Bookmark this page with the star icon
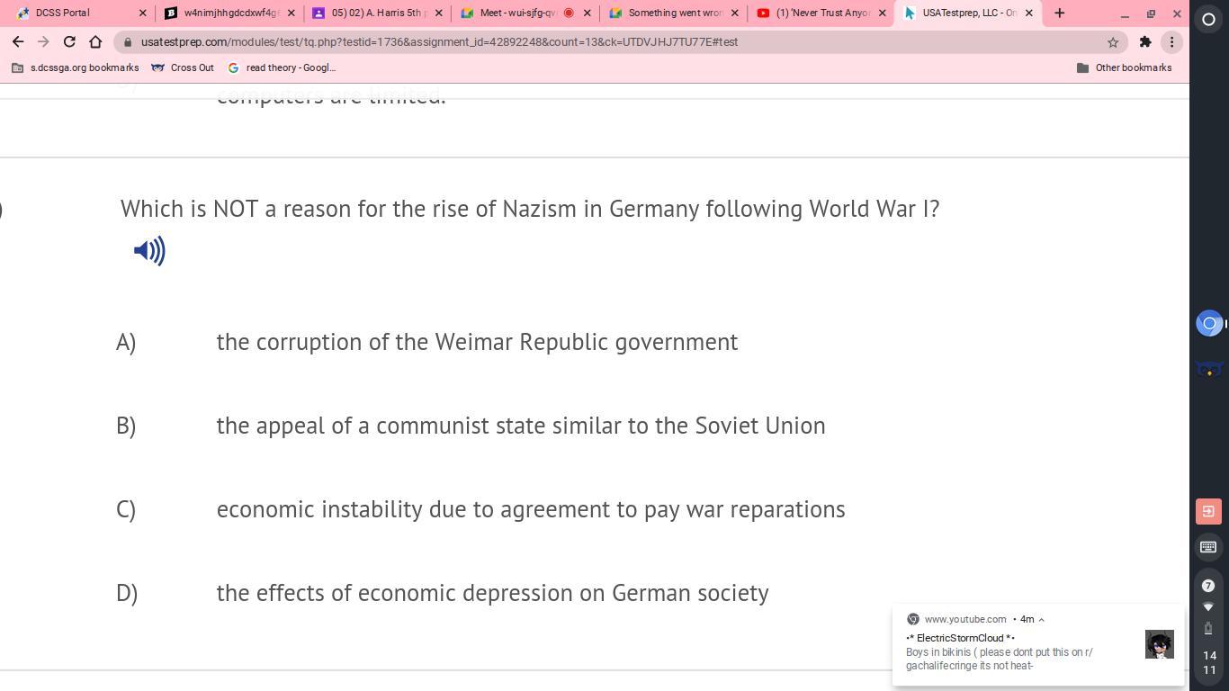The width and height of the screenshot is (1229, 691). coord(1113,42)
